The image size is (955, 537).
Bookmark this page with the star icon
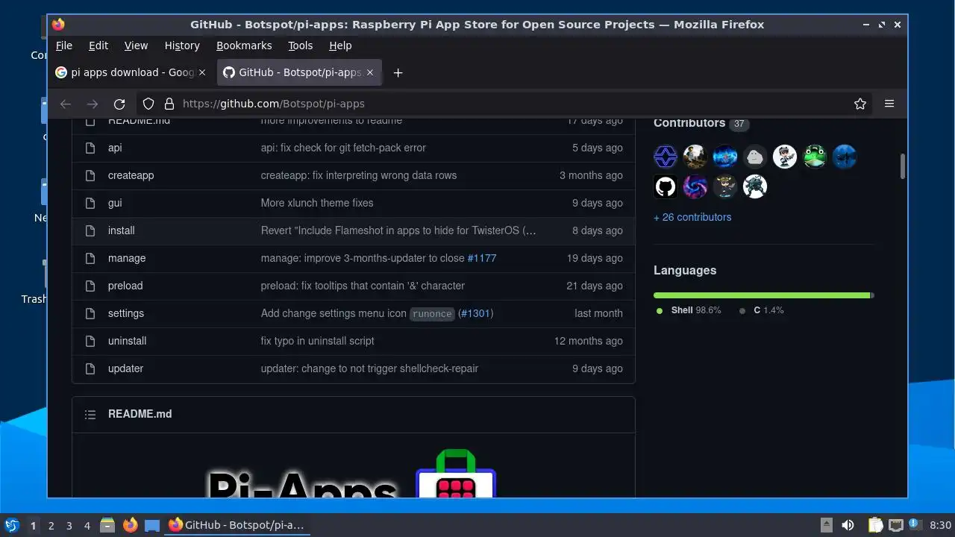point(860,104)
